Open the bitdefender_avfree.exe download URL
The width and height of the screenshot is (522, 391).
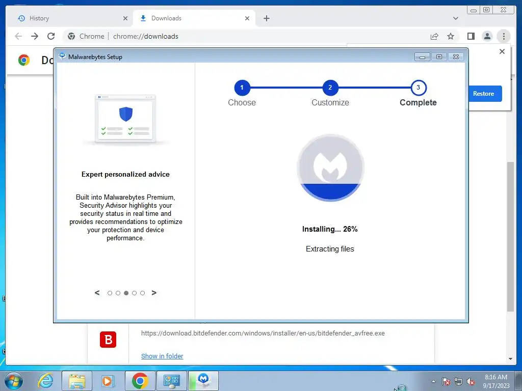(x=263, y=333)
